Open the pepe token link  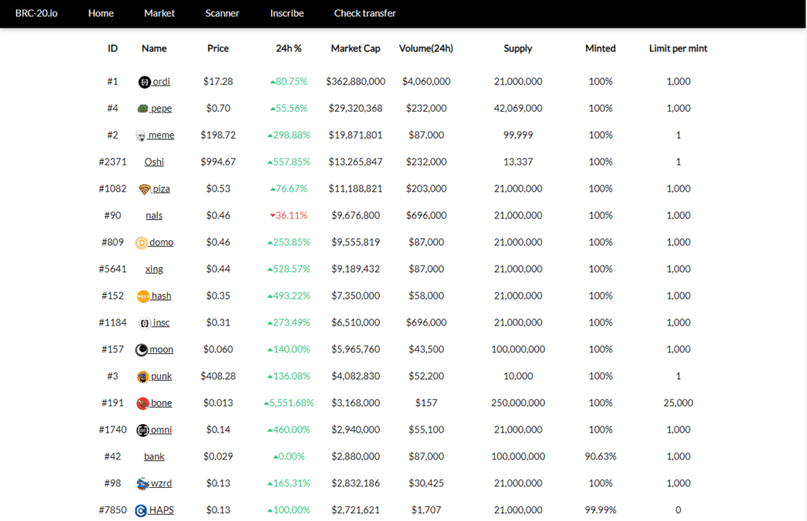click(162, 108)
